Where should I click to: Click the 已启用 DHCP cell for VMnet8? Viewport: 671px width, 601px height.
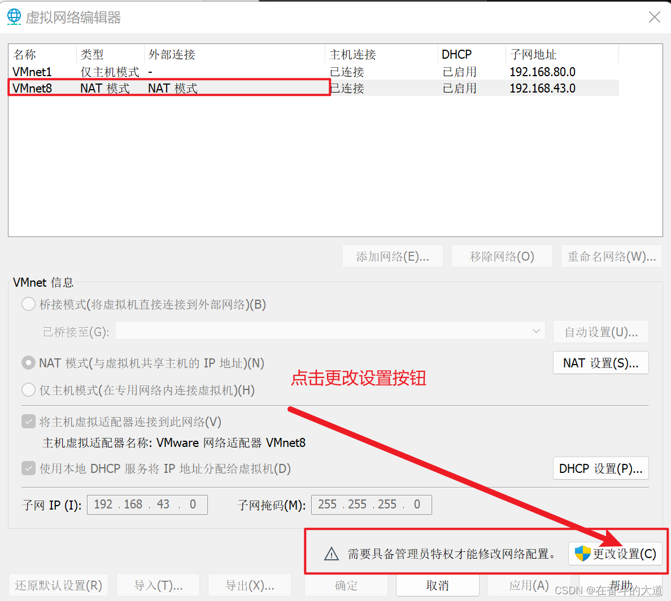pos(460,88)
